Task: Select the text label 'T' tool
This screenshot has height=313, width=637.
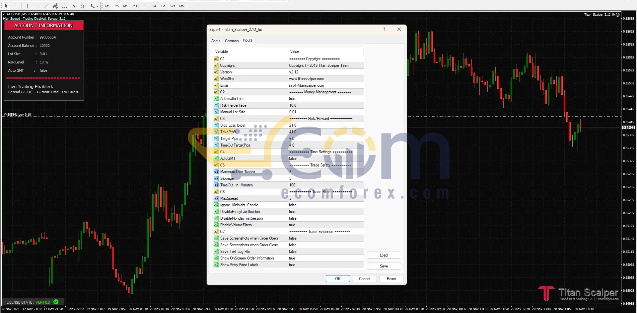Action: 83,6
